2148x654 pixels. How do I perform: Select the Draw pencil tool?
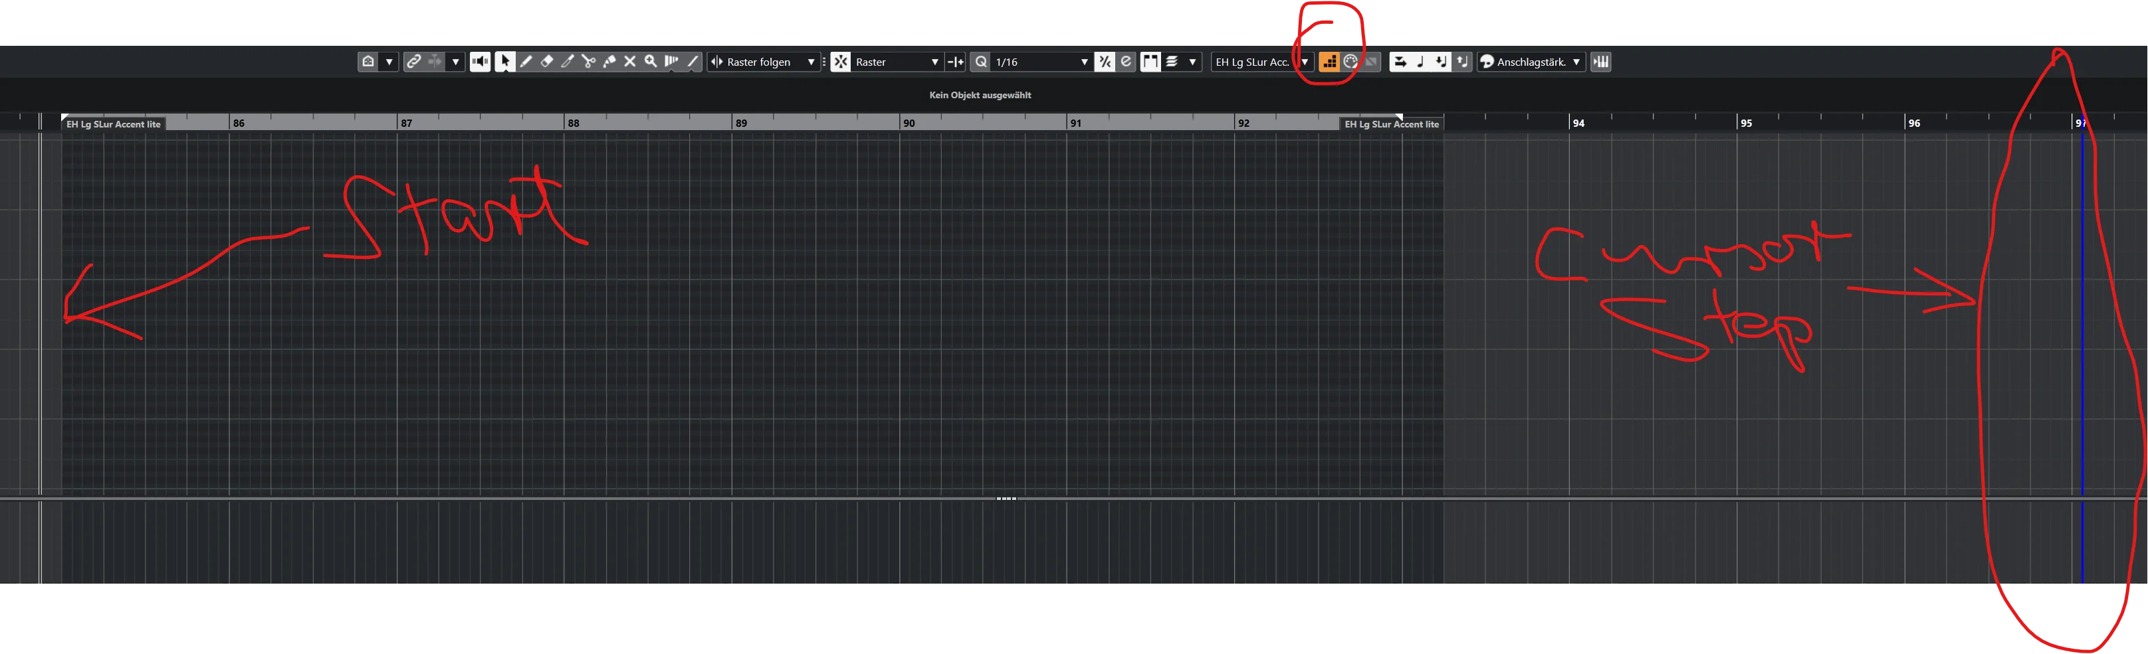pos(526,62)
